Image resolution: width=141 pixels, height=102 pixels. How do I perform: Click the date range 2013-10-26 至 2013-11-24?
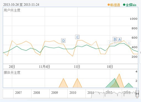pyautogui.click(x=21, y=5)
